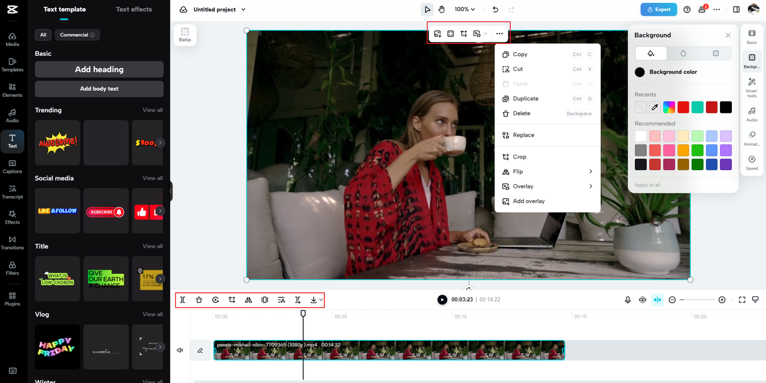Pick the red swatch in Recents
Screen dimensions: 766x383
(x=683, y=107)
